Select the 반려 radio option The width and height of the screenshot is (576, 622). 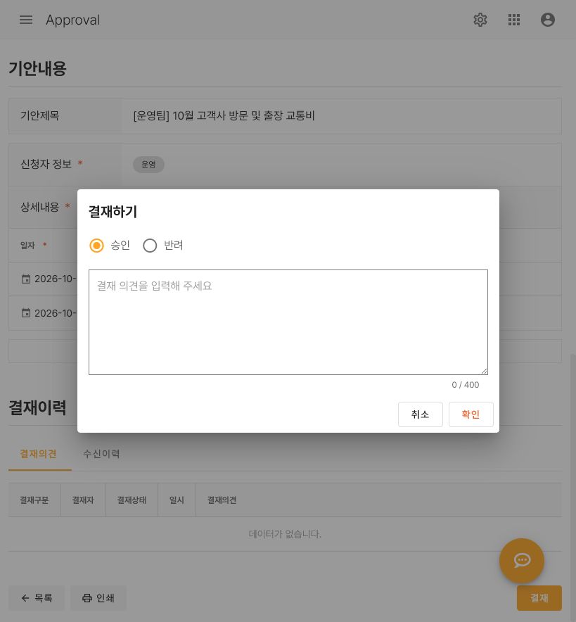coord(150,246)
